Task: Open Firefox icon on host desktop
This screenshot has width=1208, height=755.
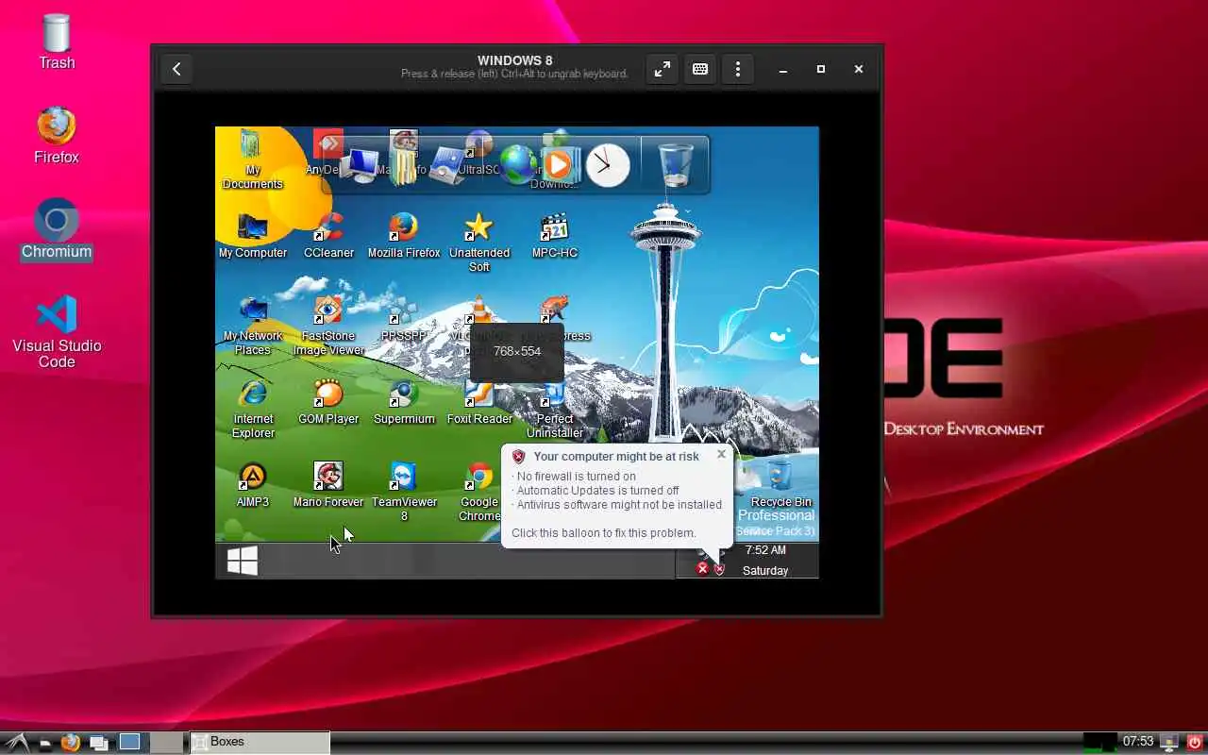Action: point(57,136)
